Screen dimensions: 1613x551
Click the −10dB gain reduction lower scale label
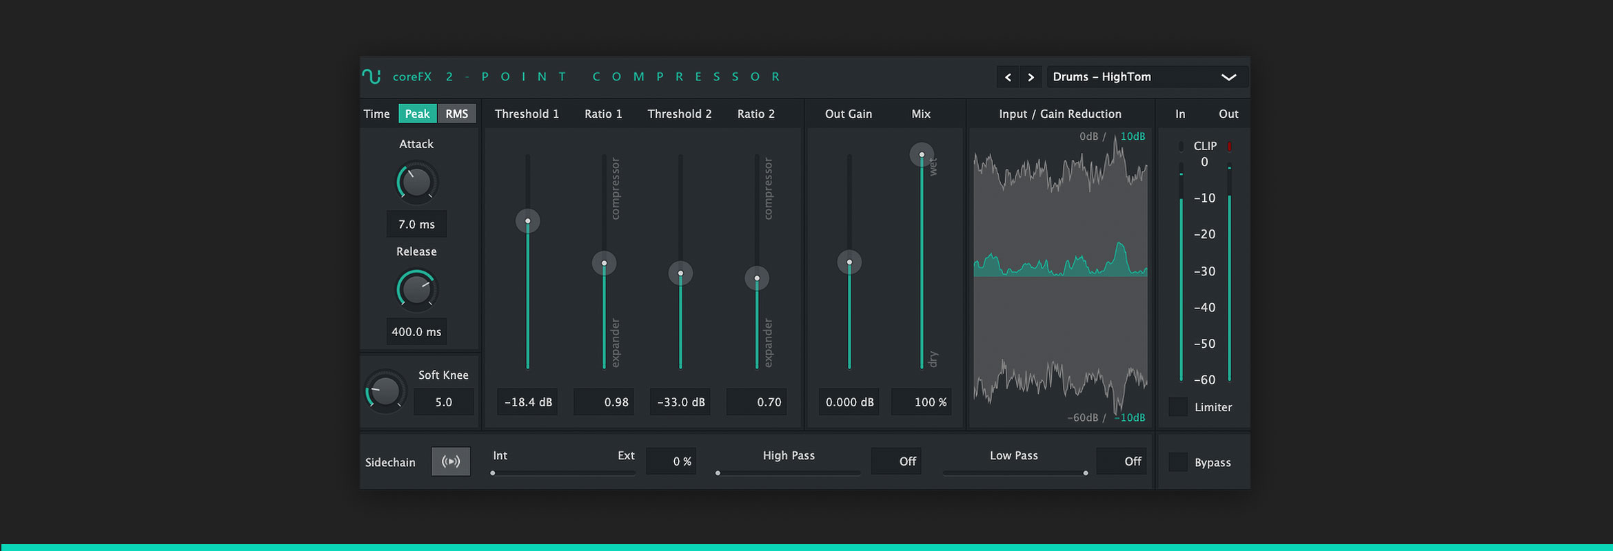coord(1130,417)
